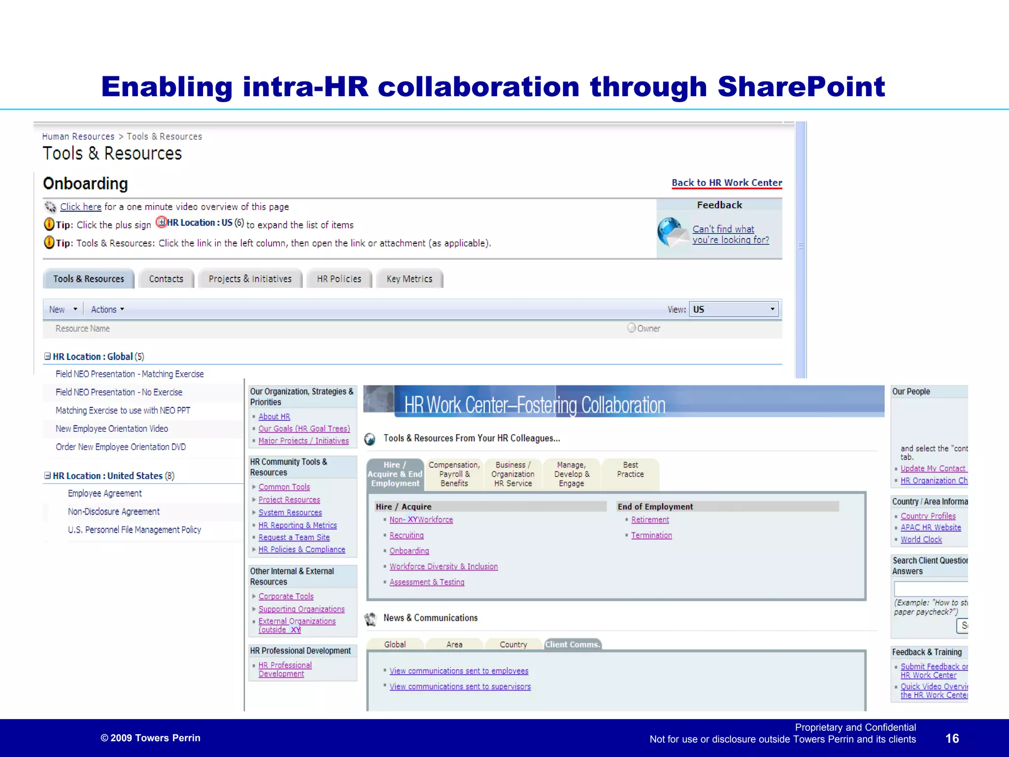Click 'Non-Disclosure Agreement' resource row
Screen dimensions: 1009x757
click(x=114, y=512)
